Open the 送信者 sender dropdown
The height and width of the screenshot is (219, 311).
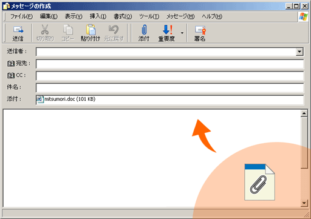299,52
